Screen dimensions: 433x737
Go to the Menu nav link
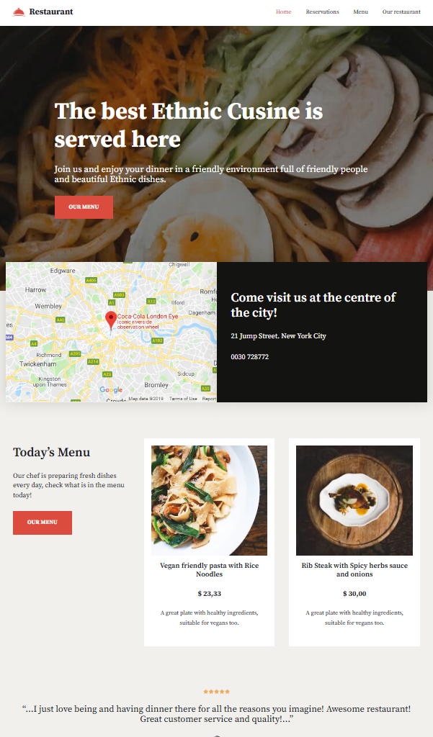coord(360,12)
